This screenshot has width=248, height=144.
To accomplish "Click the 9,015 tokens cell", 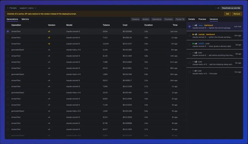I will [x=105, y=68].
